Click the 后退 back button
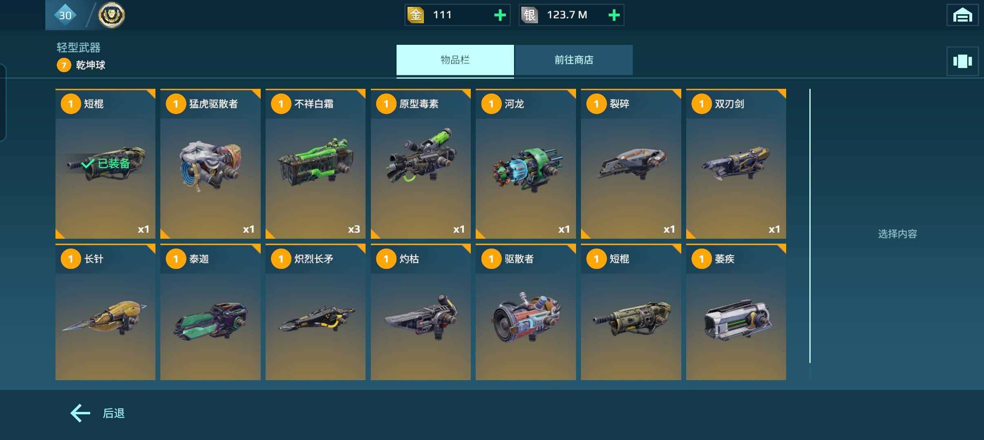Screen dimensions: 984x440 [98, 413]
